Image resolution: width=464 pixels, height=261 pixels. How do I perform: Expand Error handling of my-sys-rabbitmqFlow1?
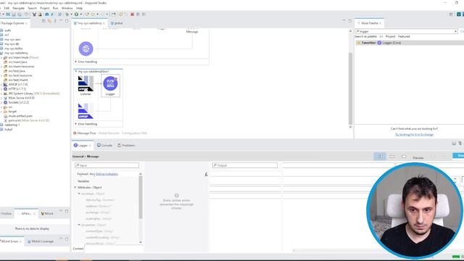coord(75,124)
